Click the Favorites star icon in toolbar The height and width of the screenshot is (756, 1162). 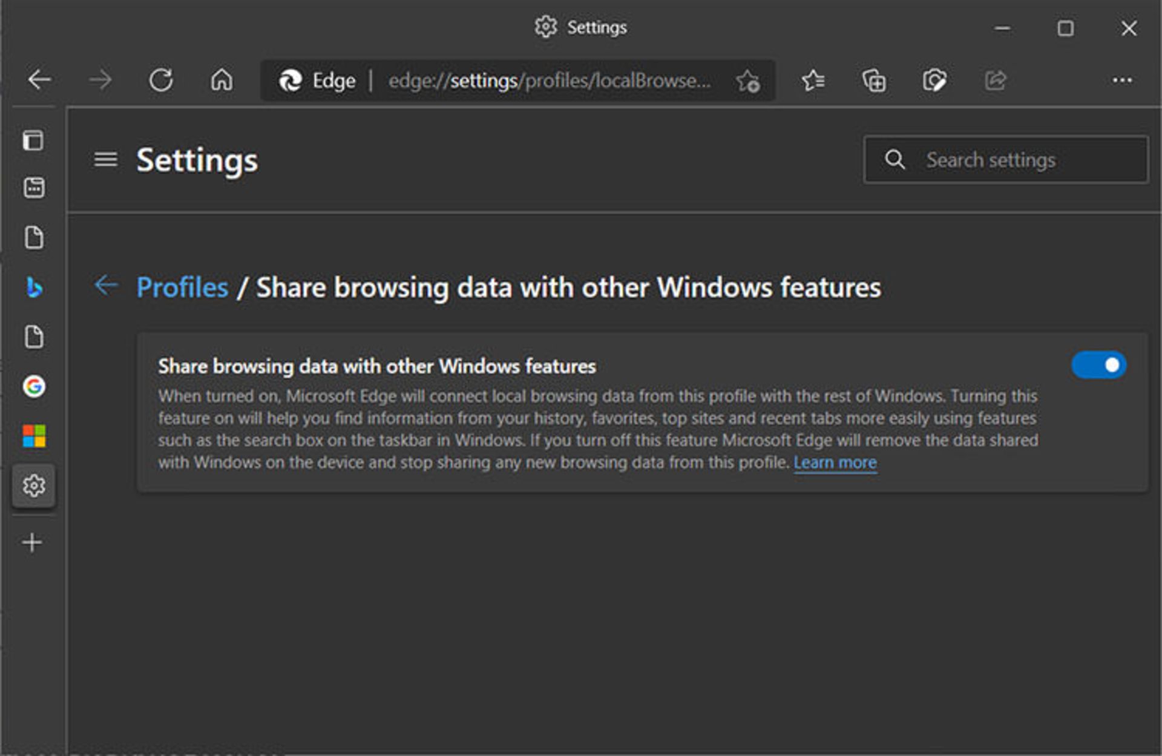(812, 79)
